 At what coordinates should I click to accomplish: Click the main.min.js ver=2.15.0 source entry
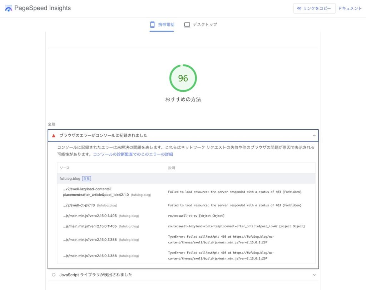click(x=90, y=216)
